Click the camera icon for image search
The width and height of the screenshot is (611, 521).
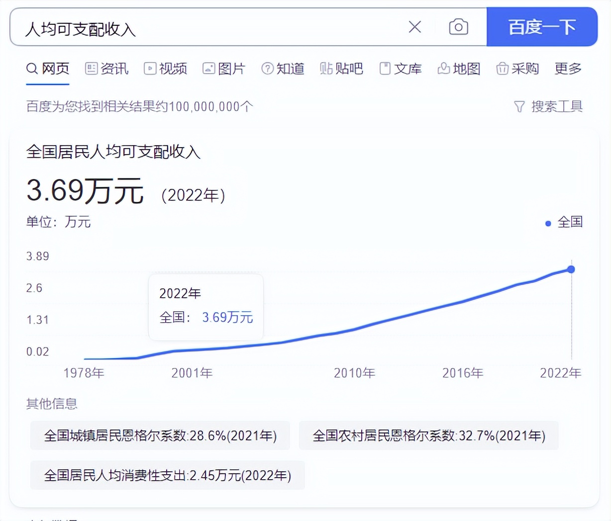tap(458, 27)
